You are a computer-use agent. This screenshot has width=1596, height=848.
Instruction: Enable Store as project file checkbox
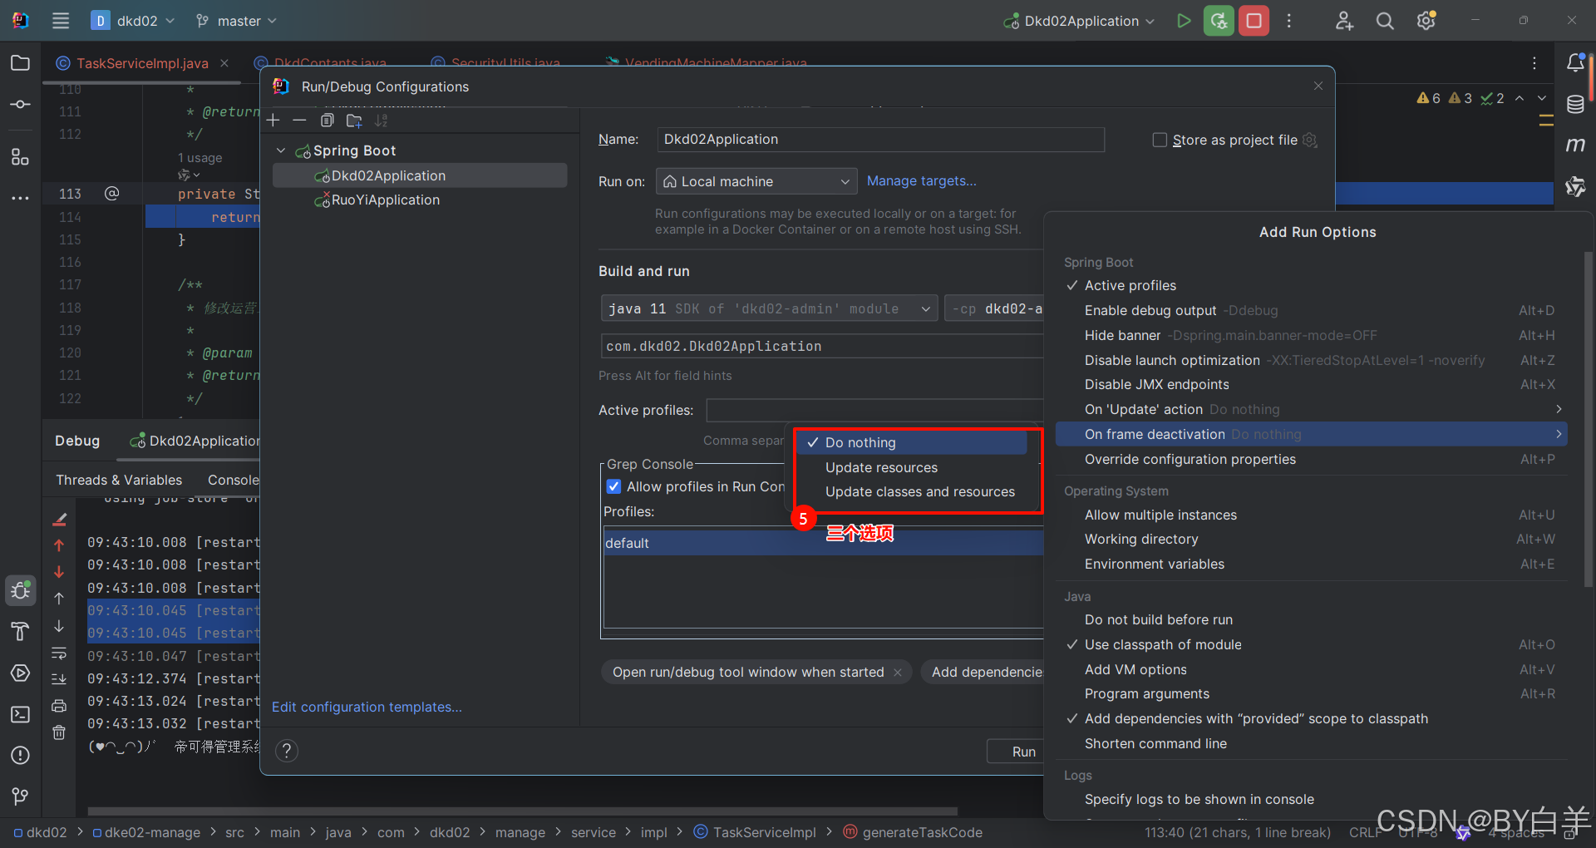point(1160,140)
